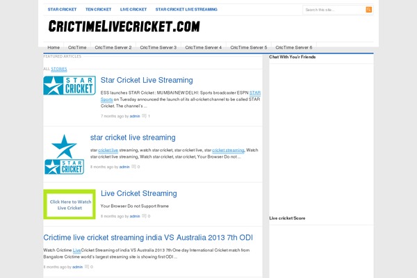Click the 'Live cricket Score' heading
This screenshot has width=417, height=278.
[287, 218]
